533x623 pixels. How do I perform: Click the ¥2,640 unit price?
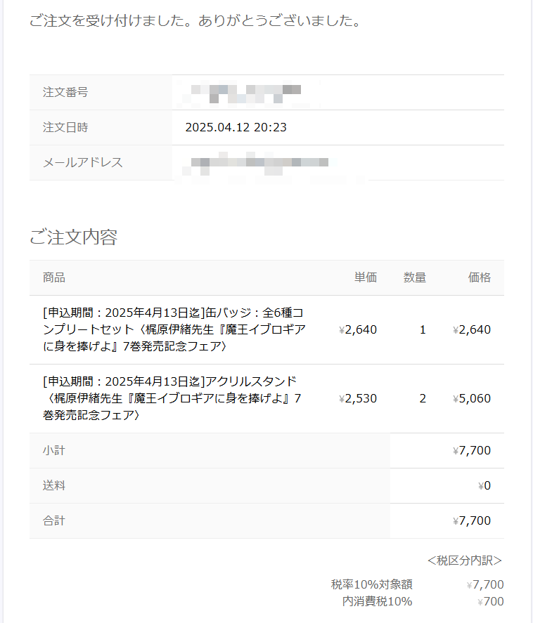point(358,330)
